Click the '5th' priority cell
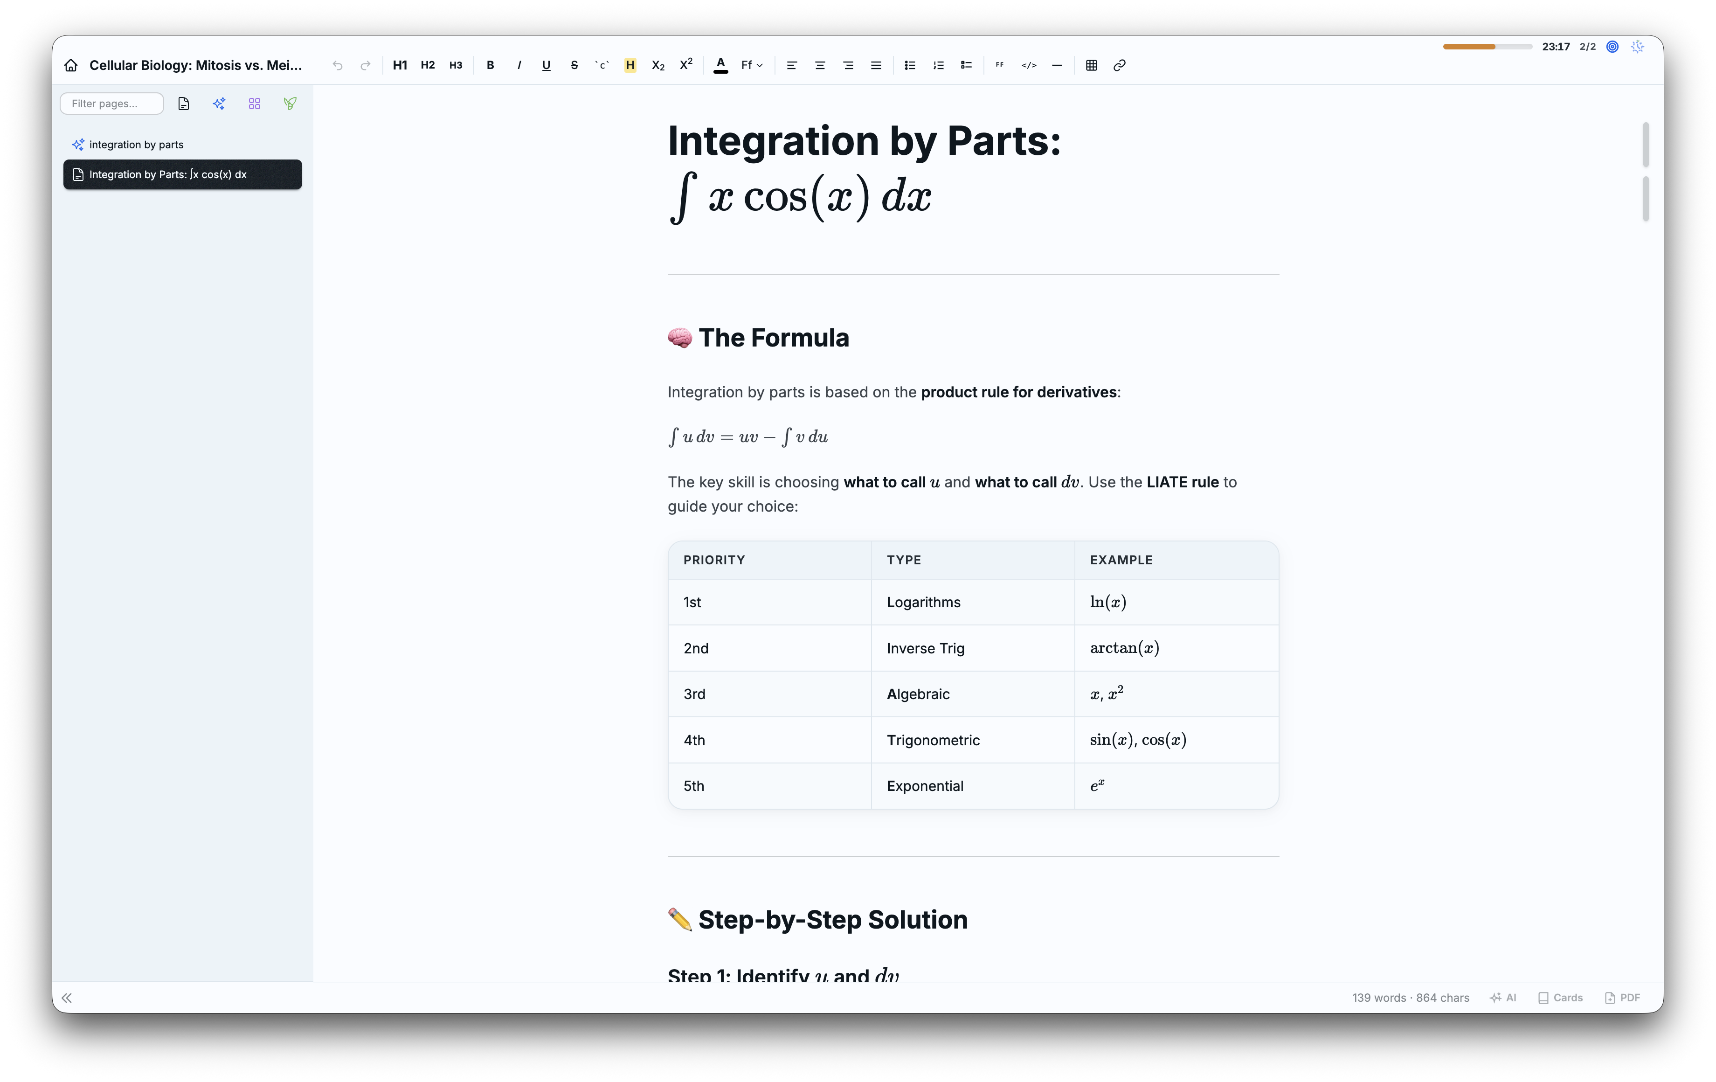 coord(769,786)
